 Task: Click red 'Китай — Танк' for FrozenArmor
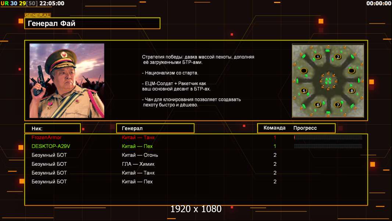point(138,137)
